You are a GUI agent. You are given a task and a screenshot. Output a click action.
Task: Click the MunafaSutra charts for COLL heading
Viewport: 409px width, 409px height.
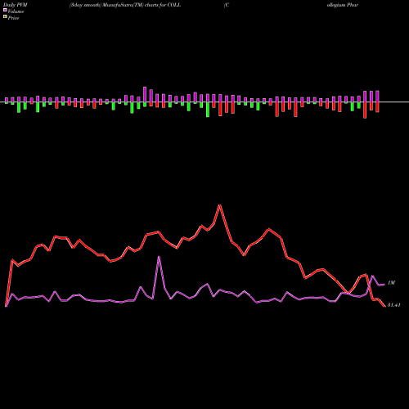(125, 5)
